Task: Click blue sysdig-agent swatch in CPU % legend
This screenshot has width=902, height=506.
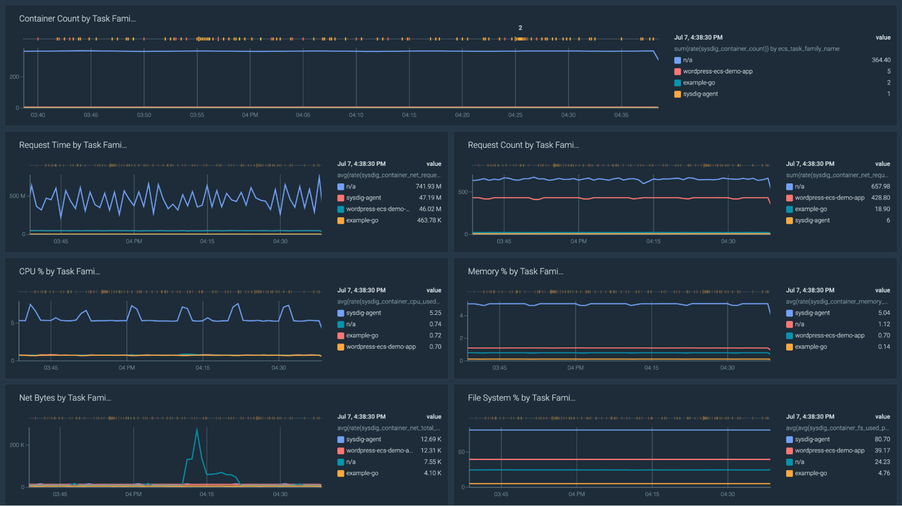Action: click(341, 313)
